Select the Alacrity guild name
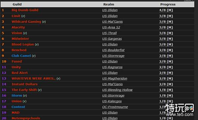The height and width of the screenshot is (120, 198). [x=18, y=27]
